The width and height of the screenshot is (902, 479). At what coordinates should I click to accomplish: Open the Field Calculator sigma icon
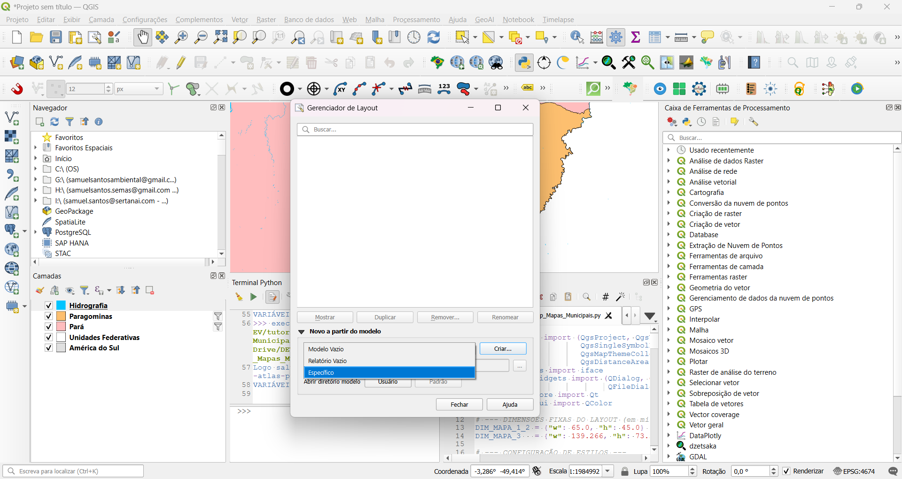[x=636, y=37]
